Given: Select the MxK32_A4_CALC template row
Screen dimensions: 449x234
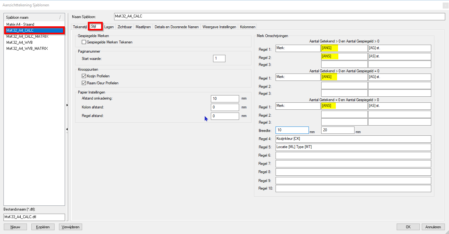Looking at the screenshot, I should tap(34, 30).
